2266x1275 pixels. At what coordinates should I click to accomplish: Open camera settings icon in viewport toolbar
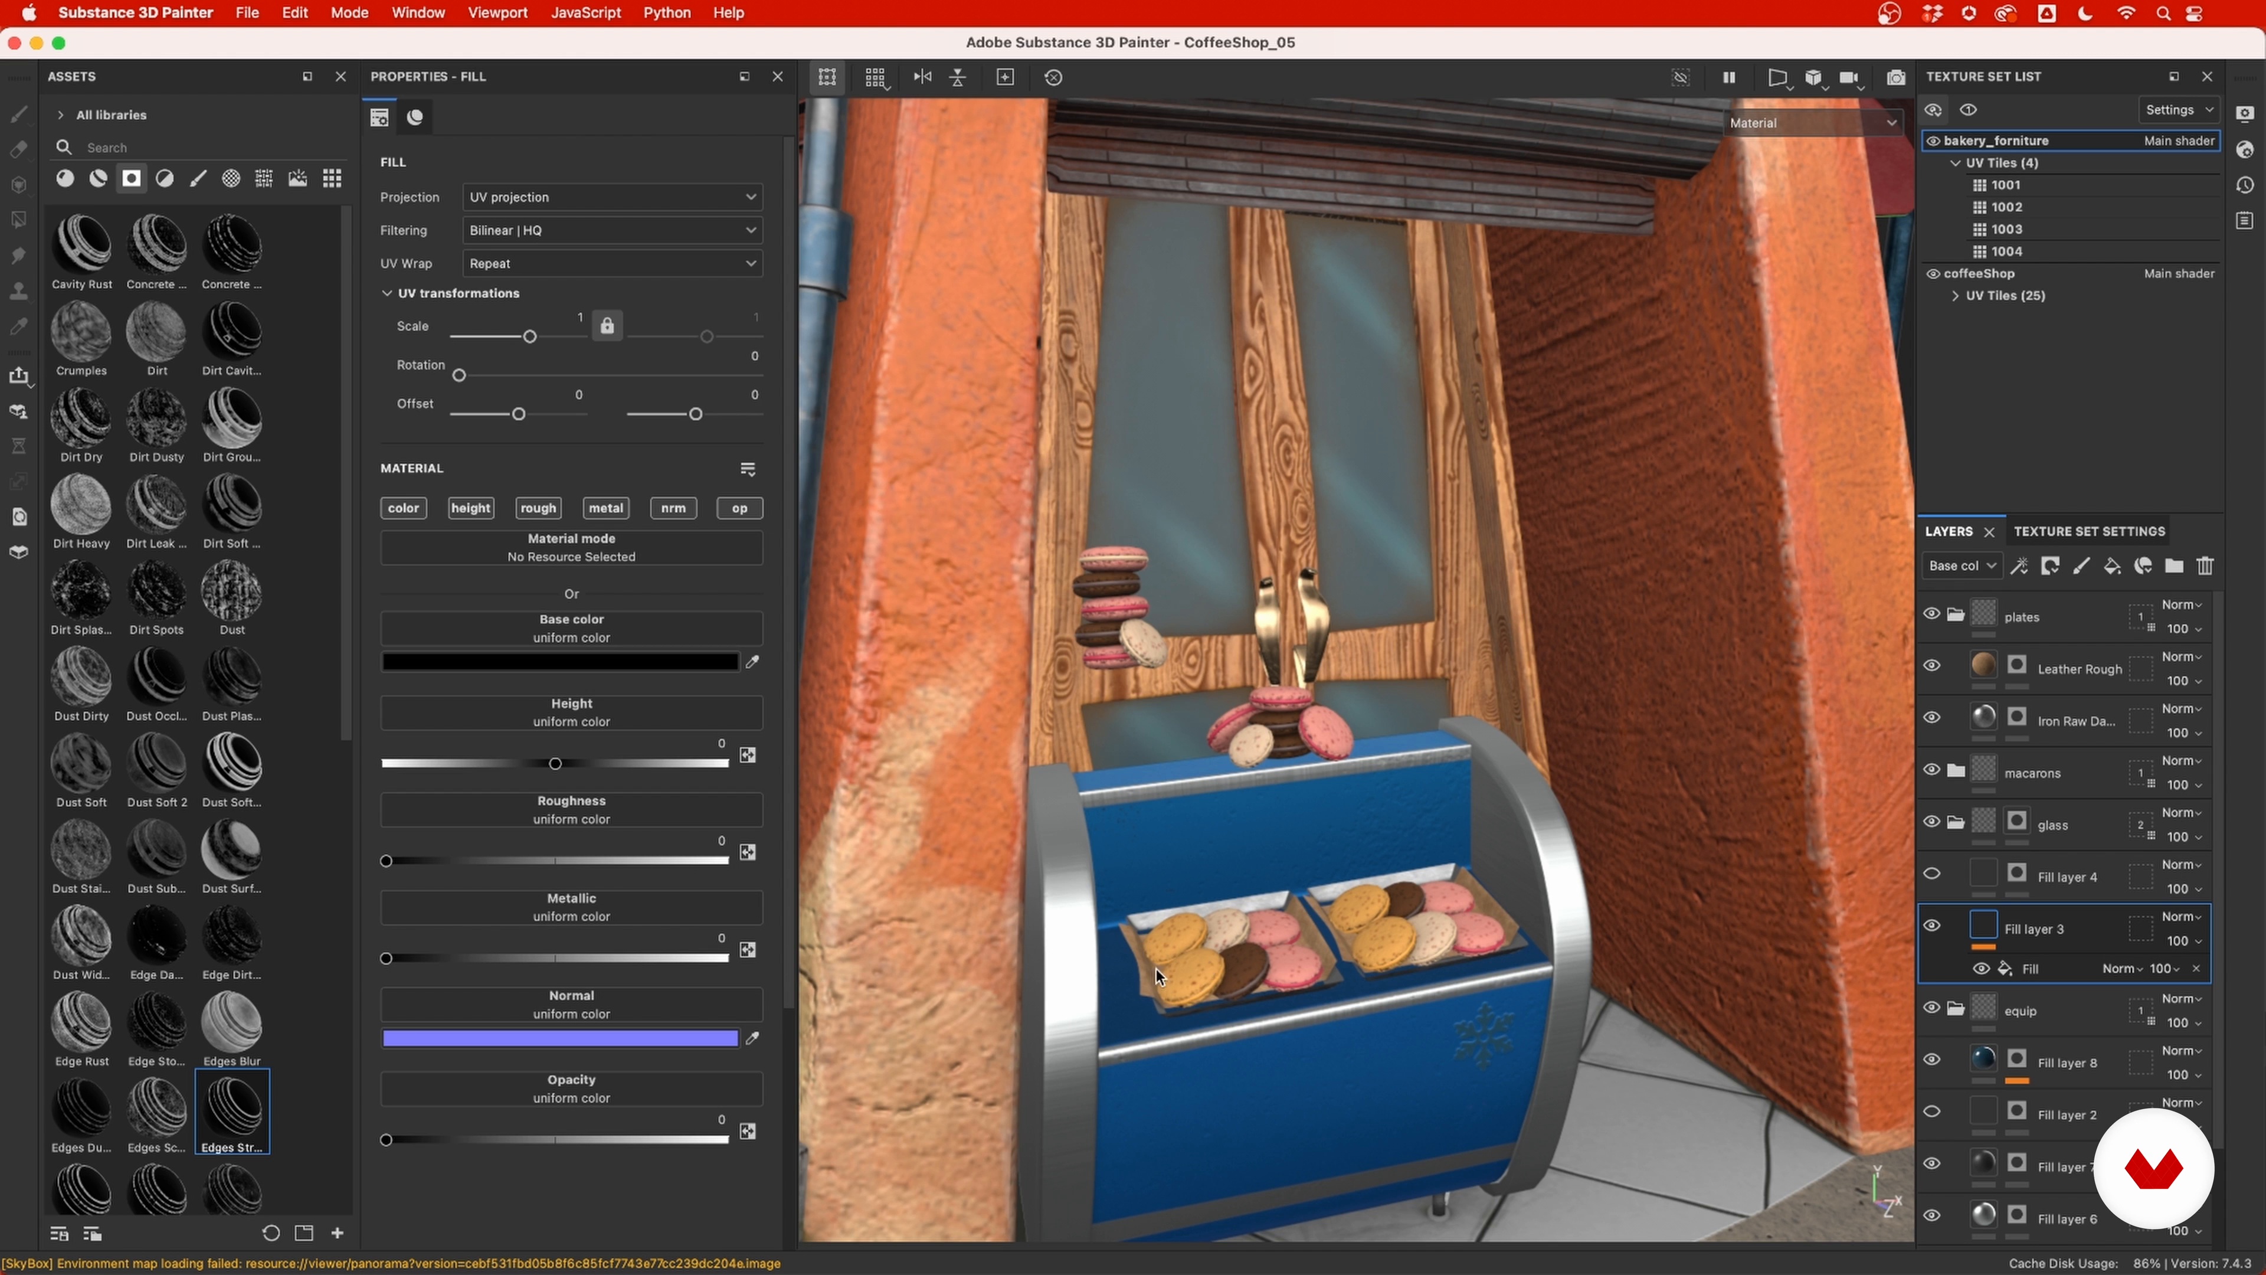(x=1850, y=77)
